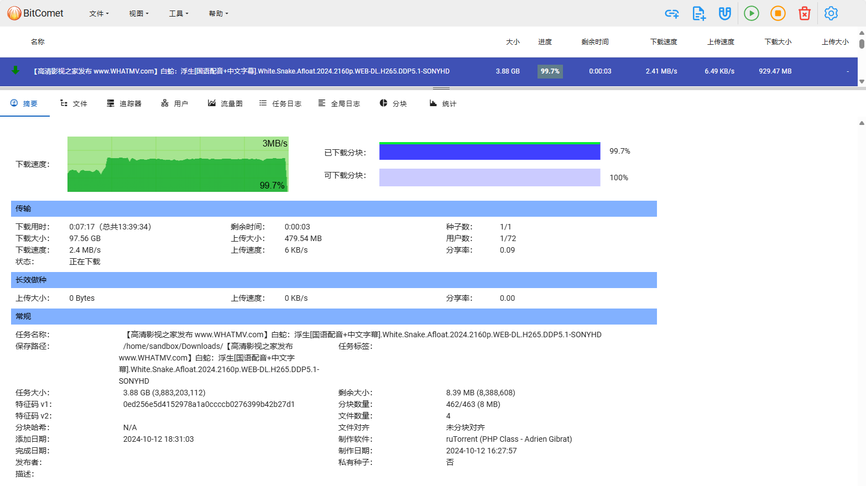The image size is (866, 486).
Task: Sort task list by 上传大小 column header
Action: [835, 42]
